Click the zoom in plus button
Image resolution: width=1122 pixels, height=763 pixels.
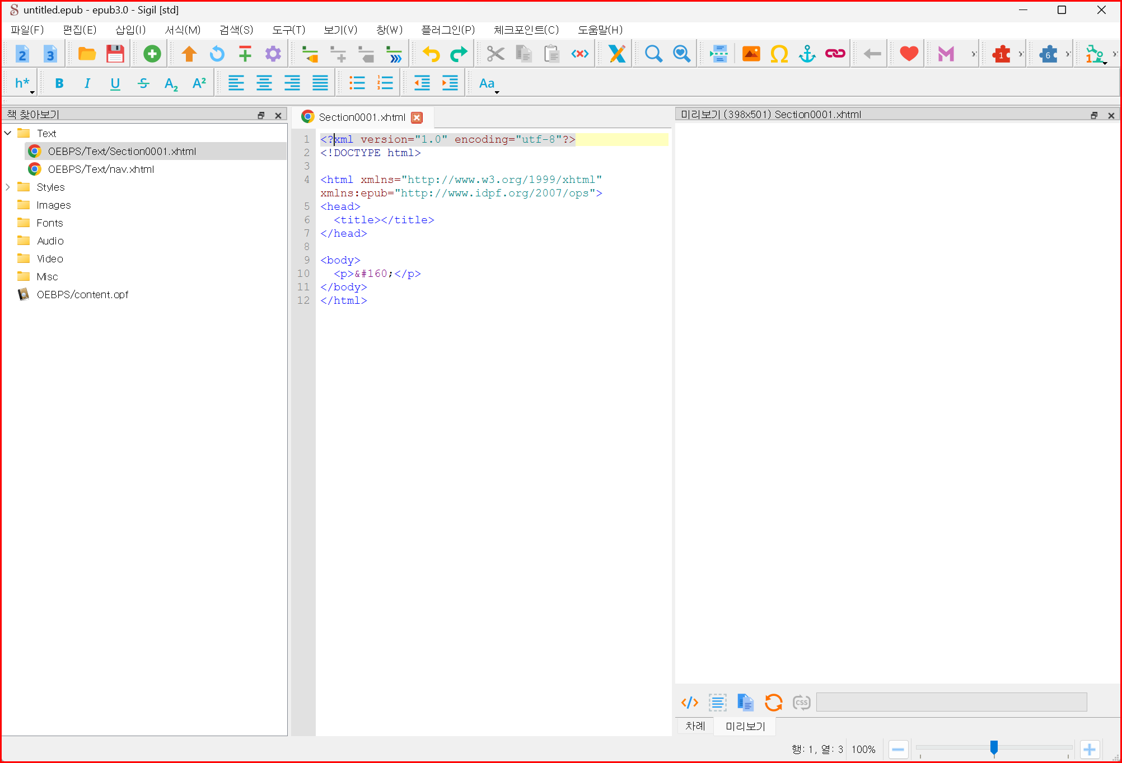coord(1089,749)
